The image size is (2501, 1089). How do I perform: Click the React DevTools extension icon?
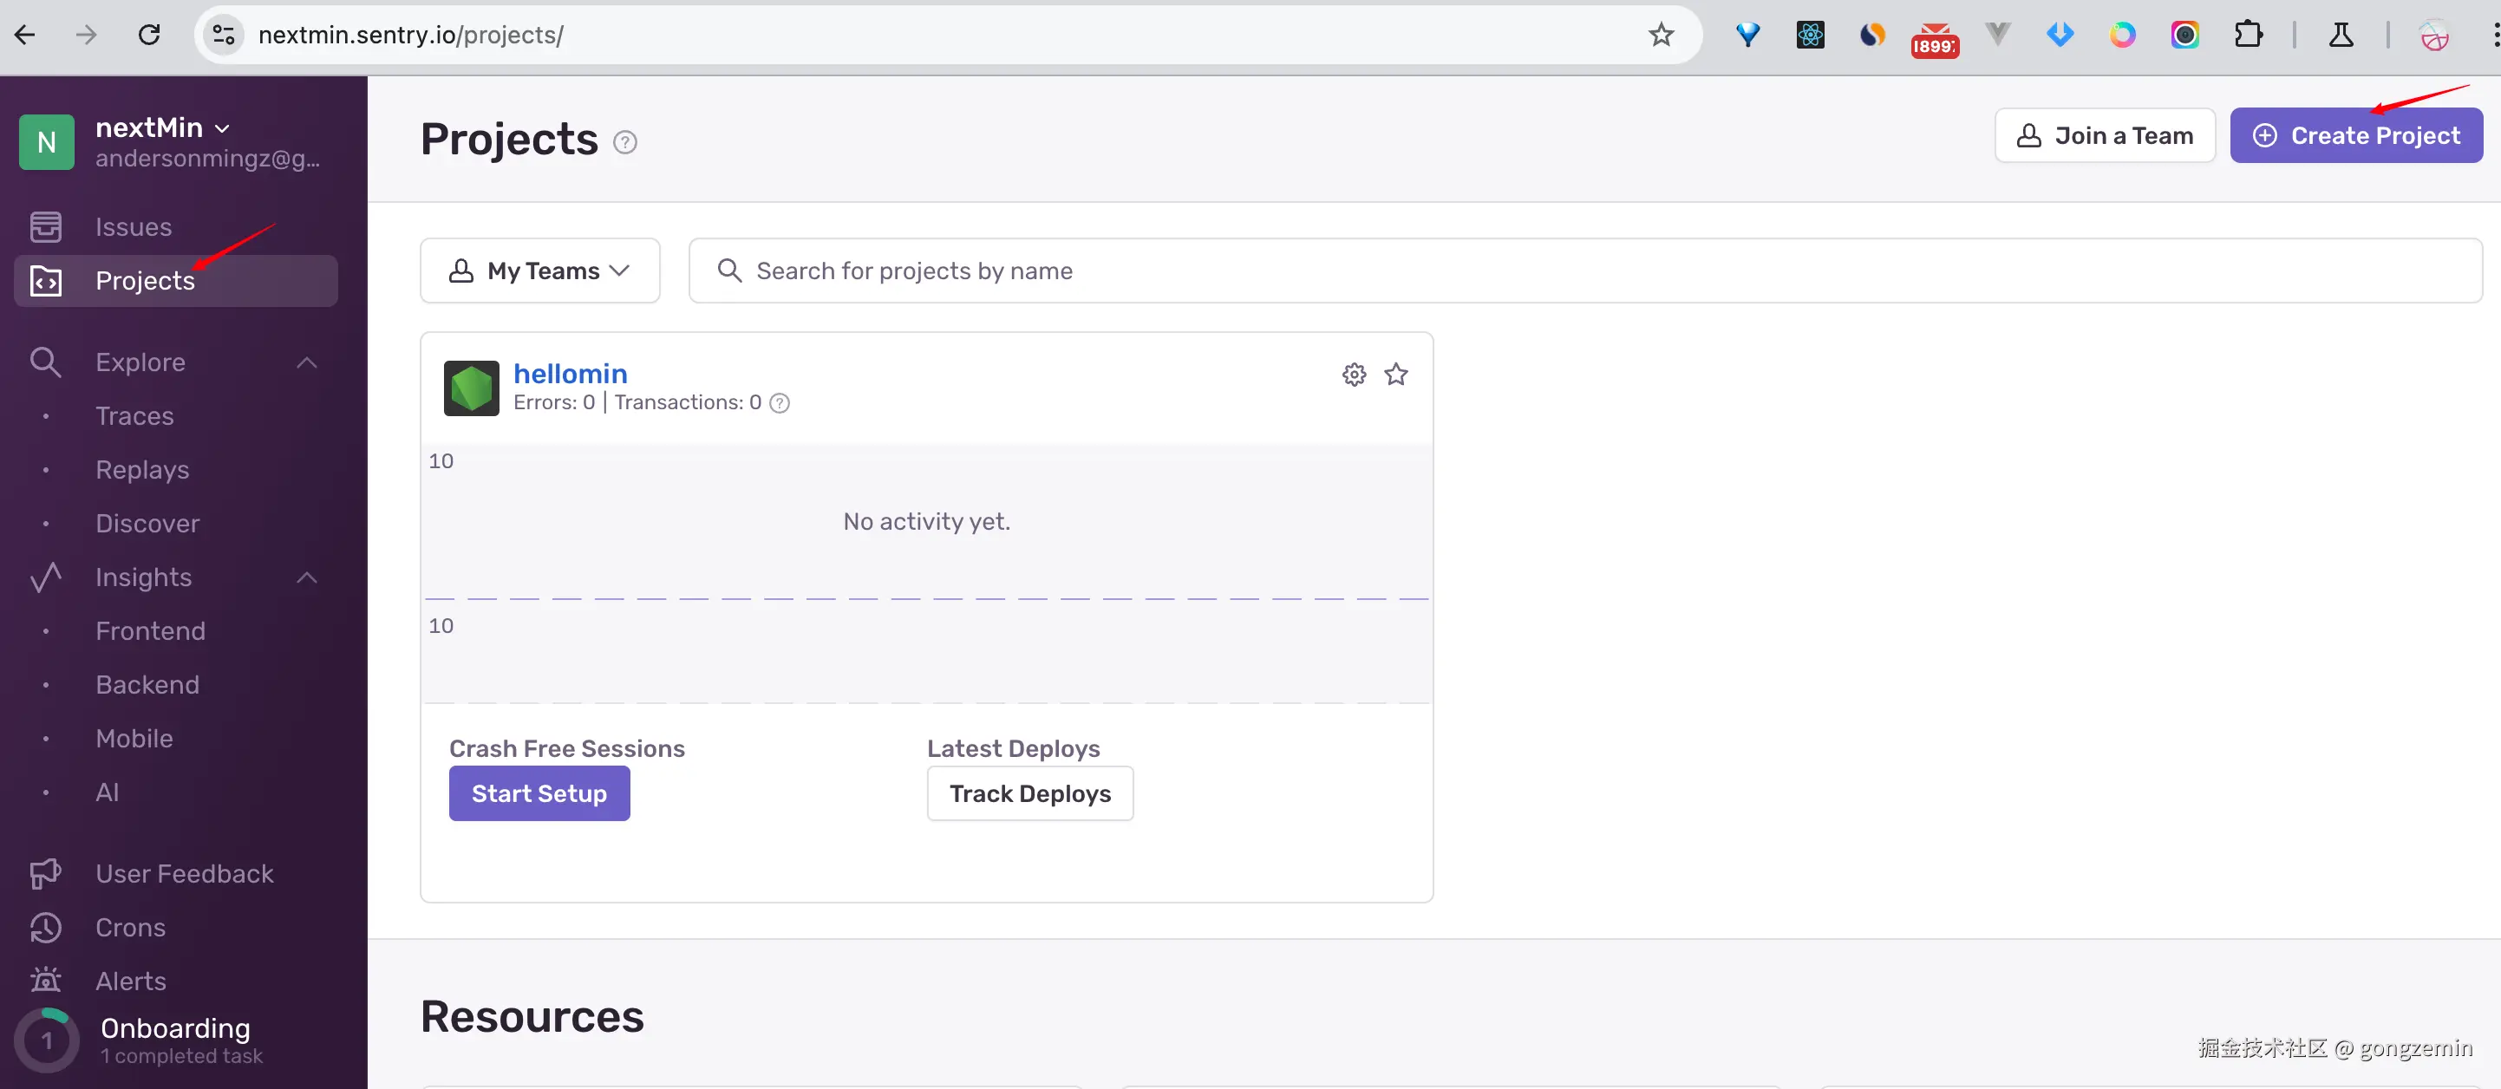click(1810, 35)
